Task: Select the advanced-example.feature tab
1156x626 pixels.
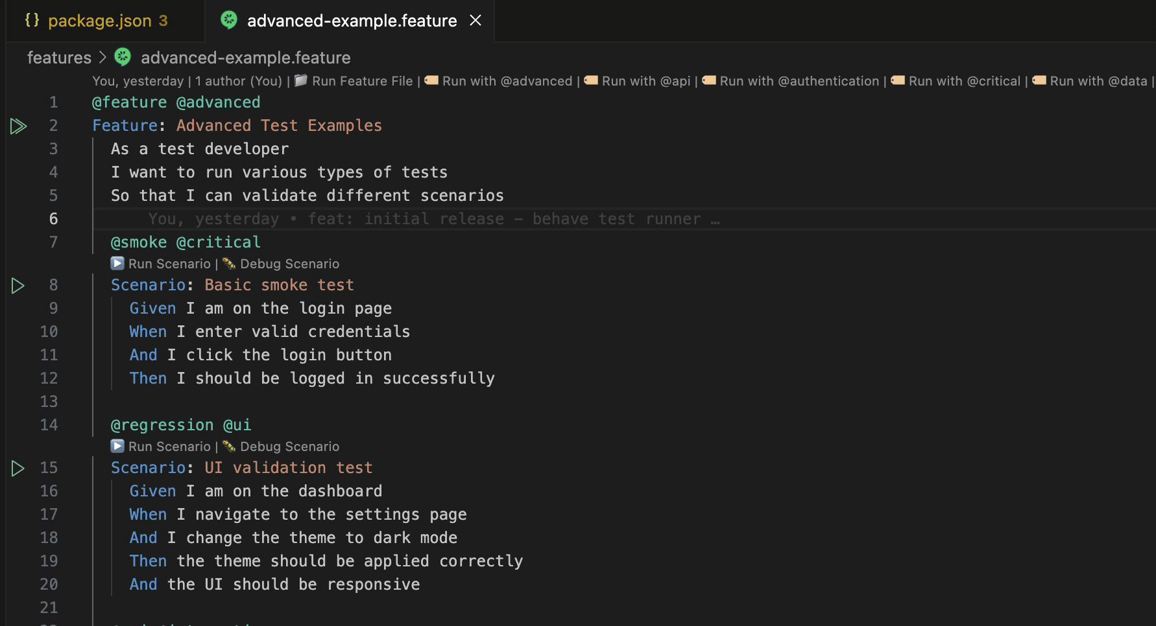Action: pyautogui.click(x=350, y=21)
